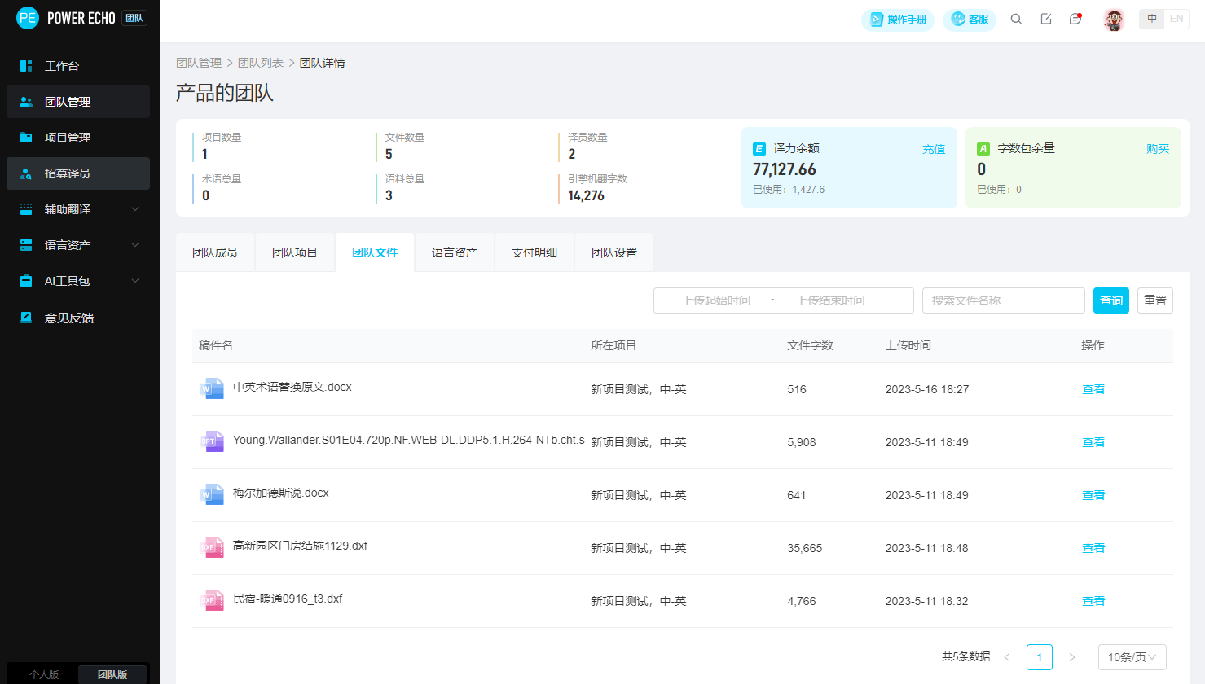Click the edit note icon in header
The height and width of the screenshot is (684, 1205).
1046,19
